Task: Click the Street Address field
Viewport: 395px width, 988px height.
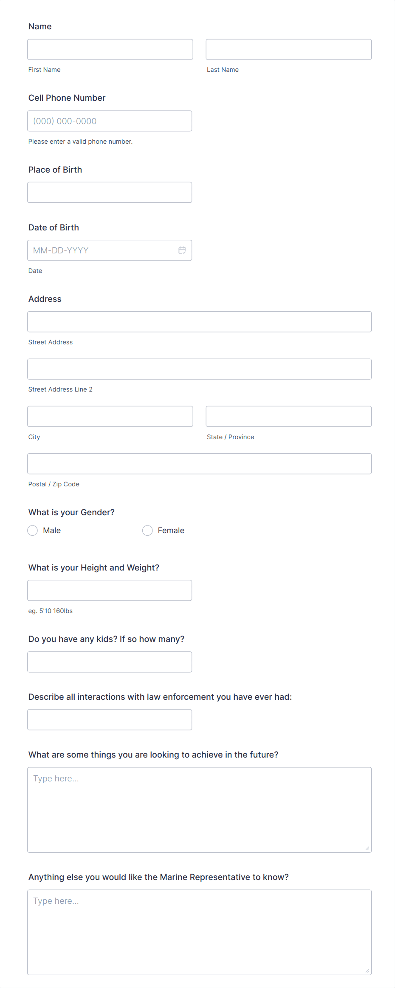Action: (199, 322)
